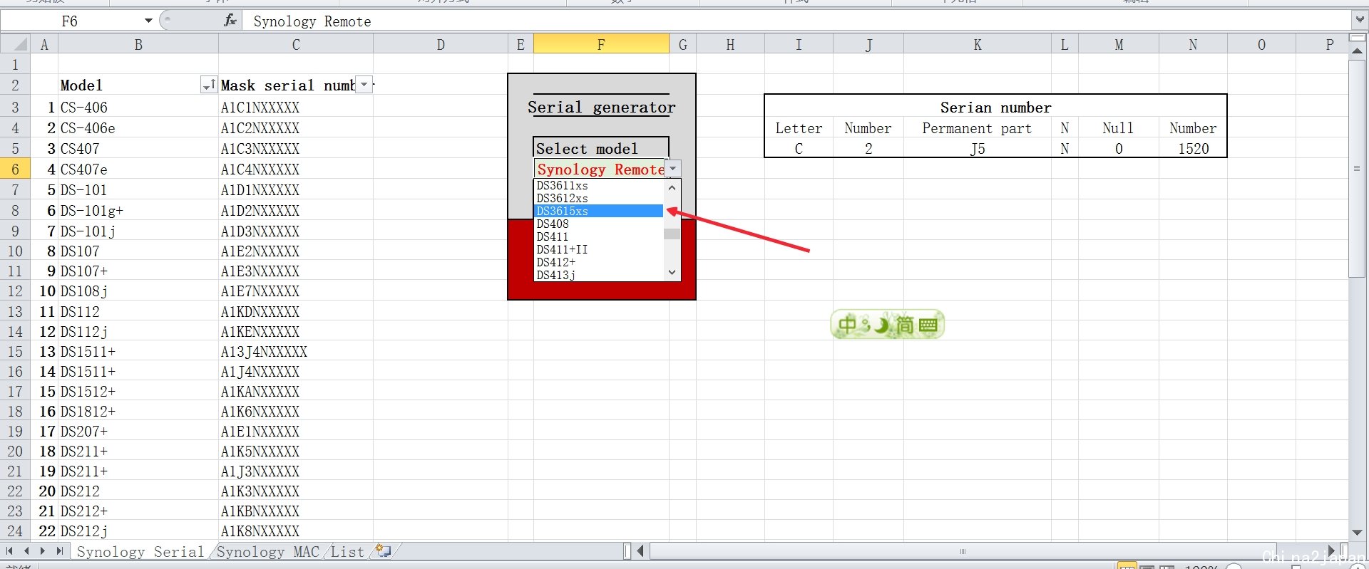Open the Model column filter dropdown

209,85
